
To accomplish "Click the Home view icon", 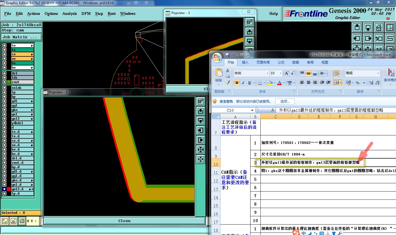I will 379,28.
